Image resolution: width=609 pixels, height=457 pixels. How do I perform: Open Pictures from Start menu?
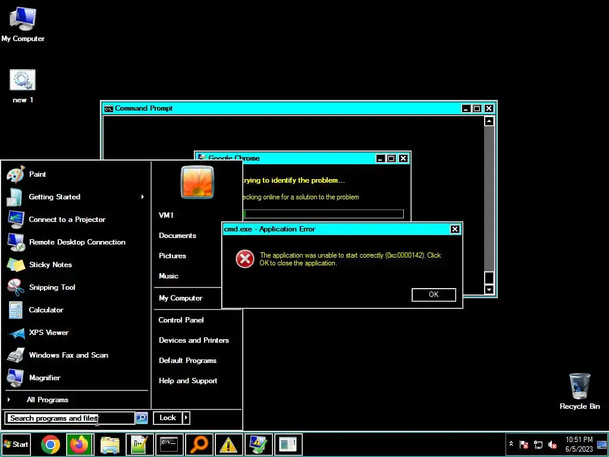(x=172, y=256)
